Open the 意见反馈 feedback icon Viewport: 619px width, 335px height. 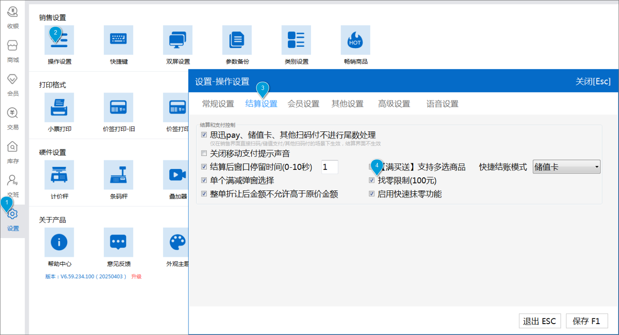(x=118, y=242)
